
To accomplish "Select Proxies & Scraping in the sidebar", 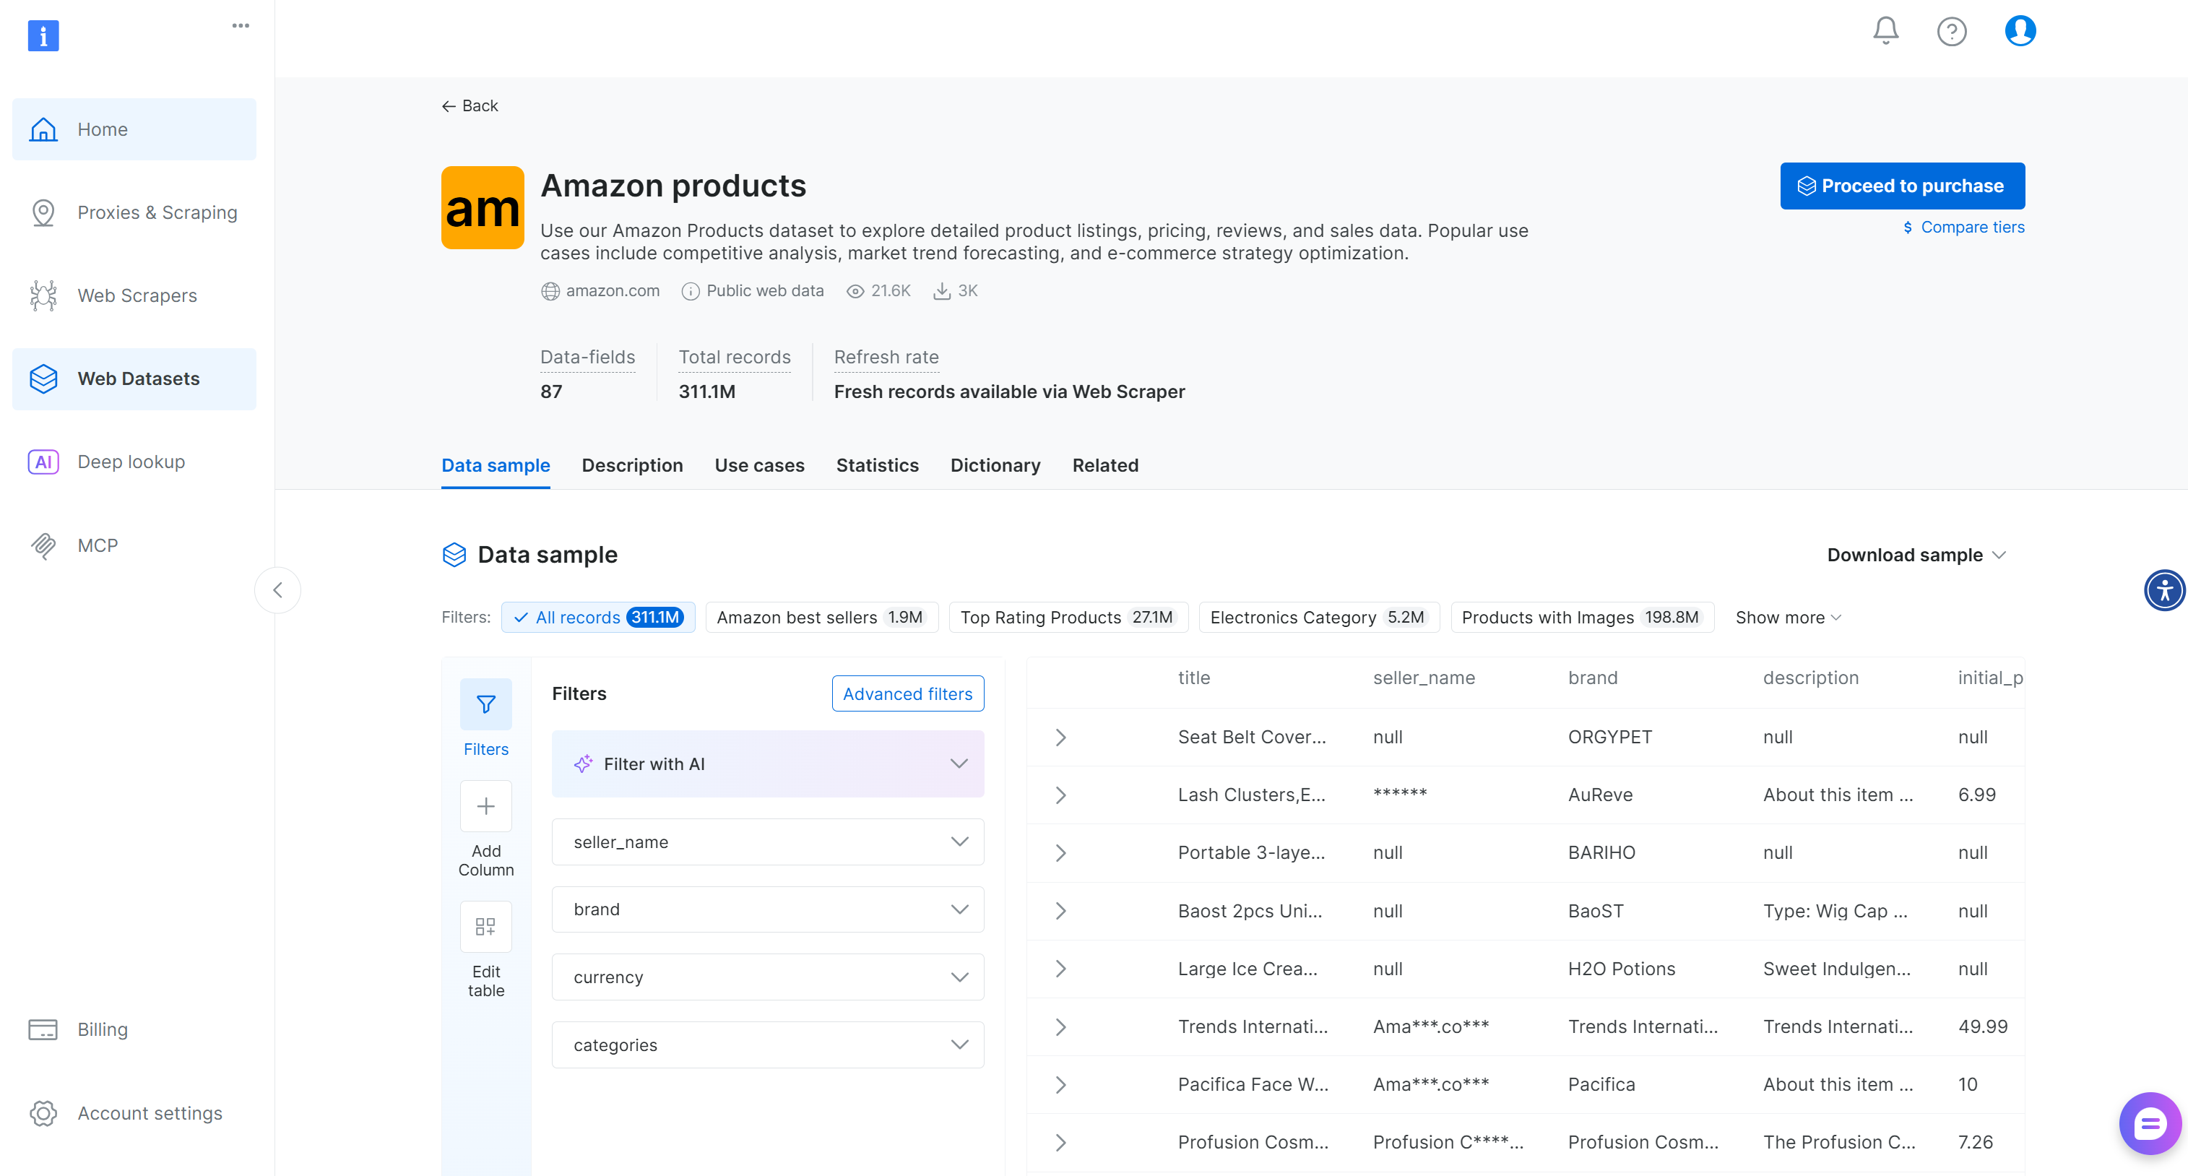I will [157, 212].
